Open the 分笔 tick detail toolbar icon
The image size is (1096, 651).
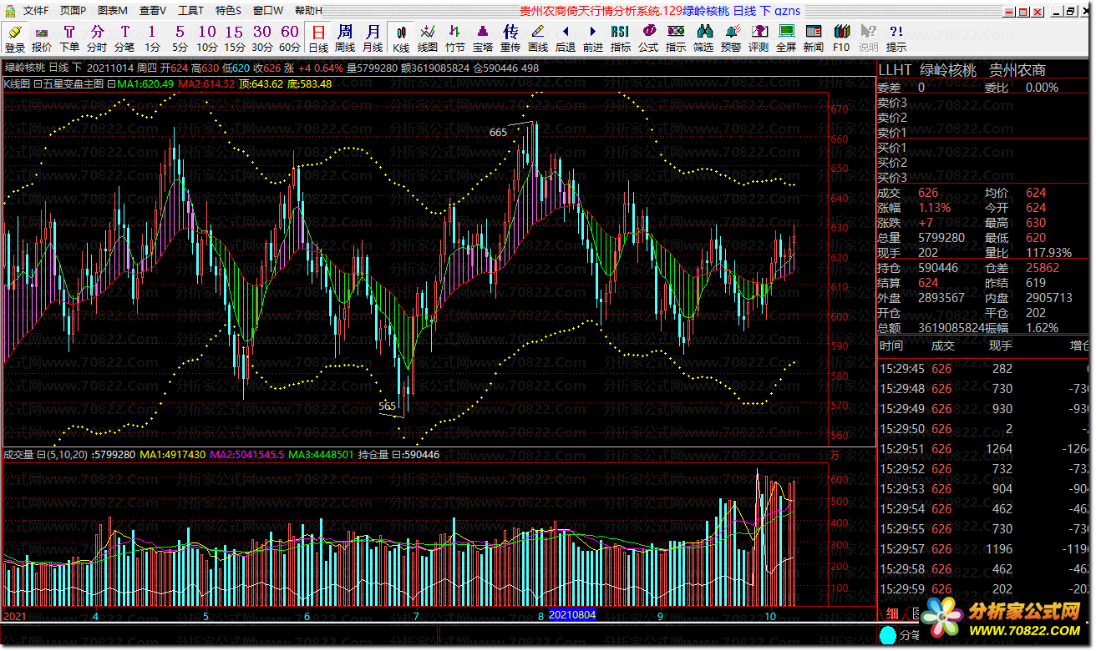pyautogui.click(x=124, y=38)
